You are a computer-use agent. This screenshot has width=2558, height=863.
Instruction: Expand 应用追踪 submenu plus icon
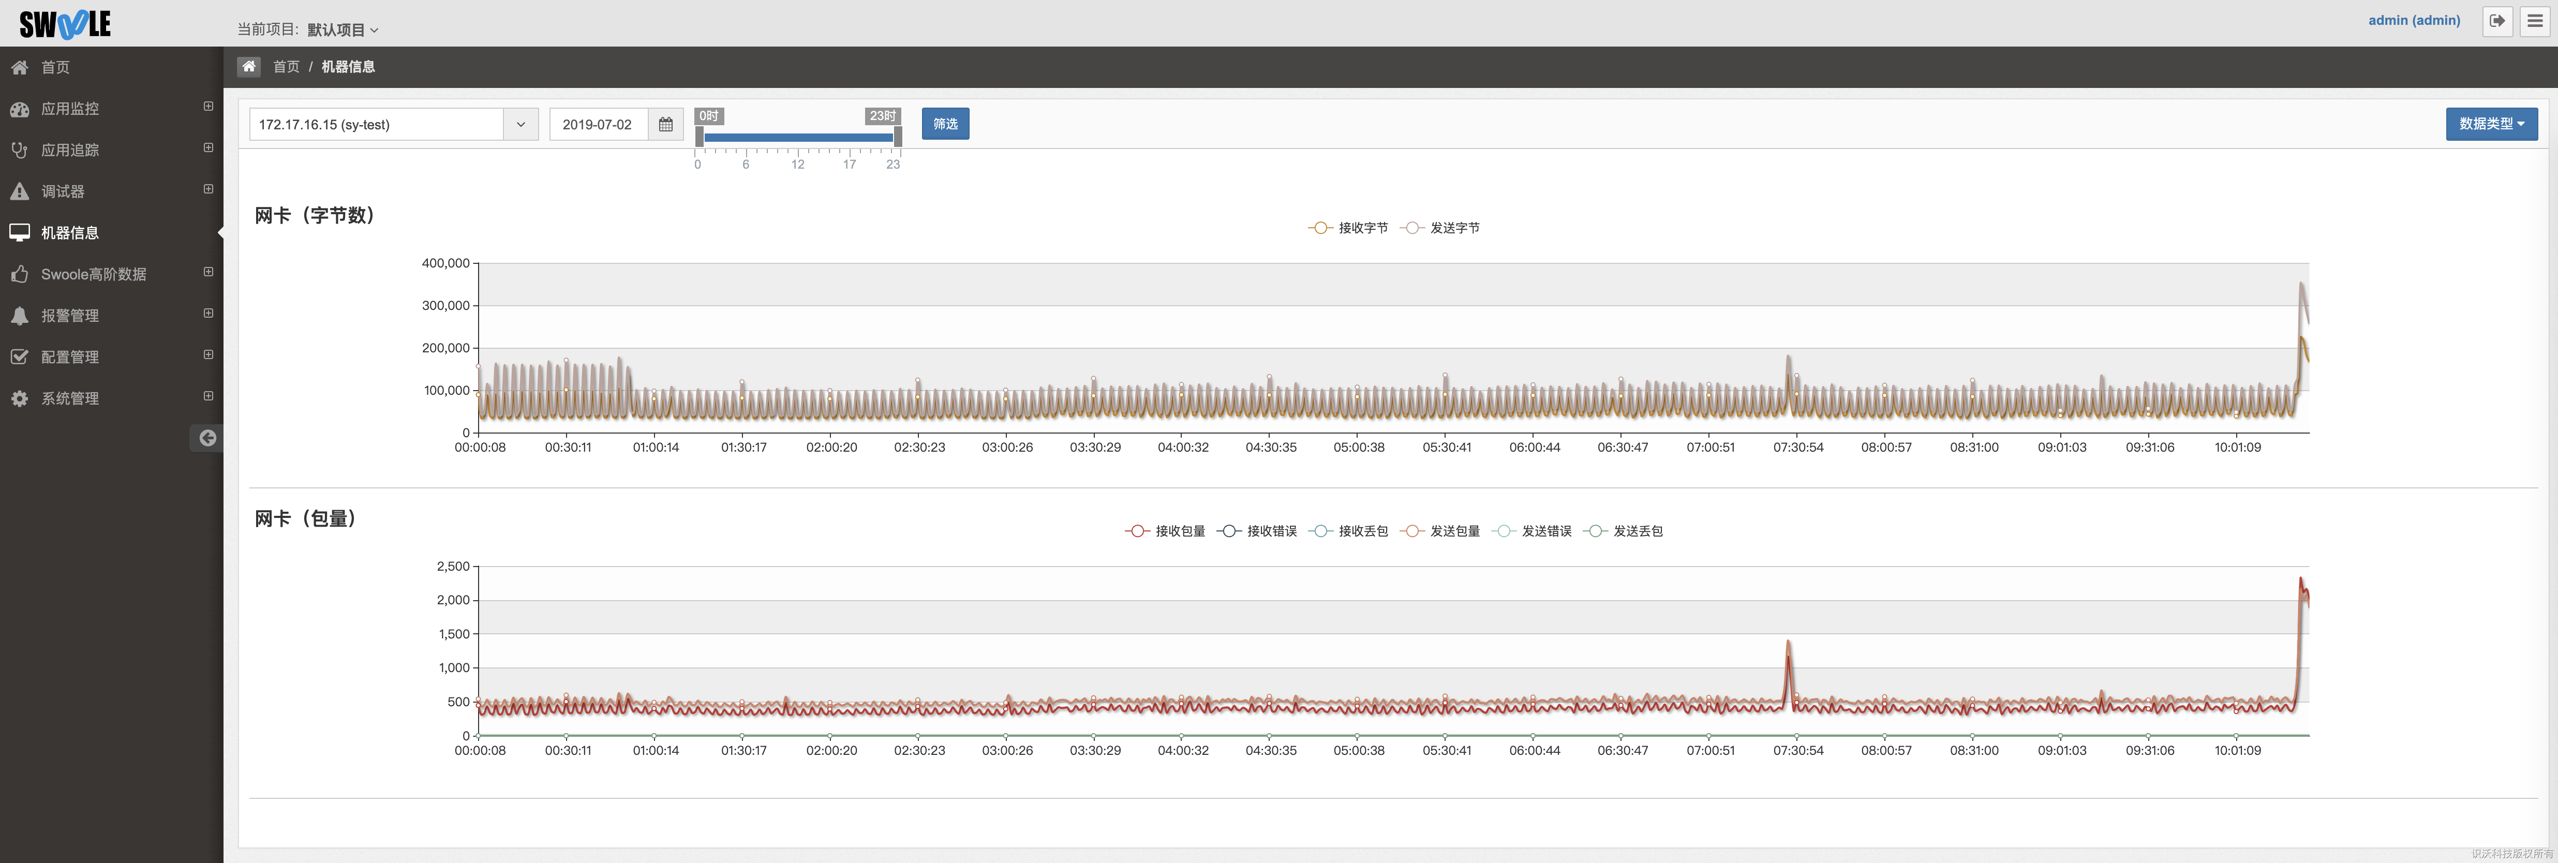point(209,148)
